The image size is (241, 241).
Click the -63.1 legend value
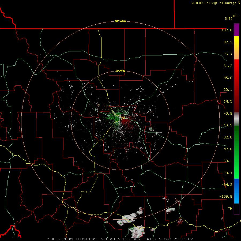[x=227, y=161]
